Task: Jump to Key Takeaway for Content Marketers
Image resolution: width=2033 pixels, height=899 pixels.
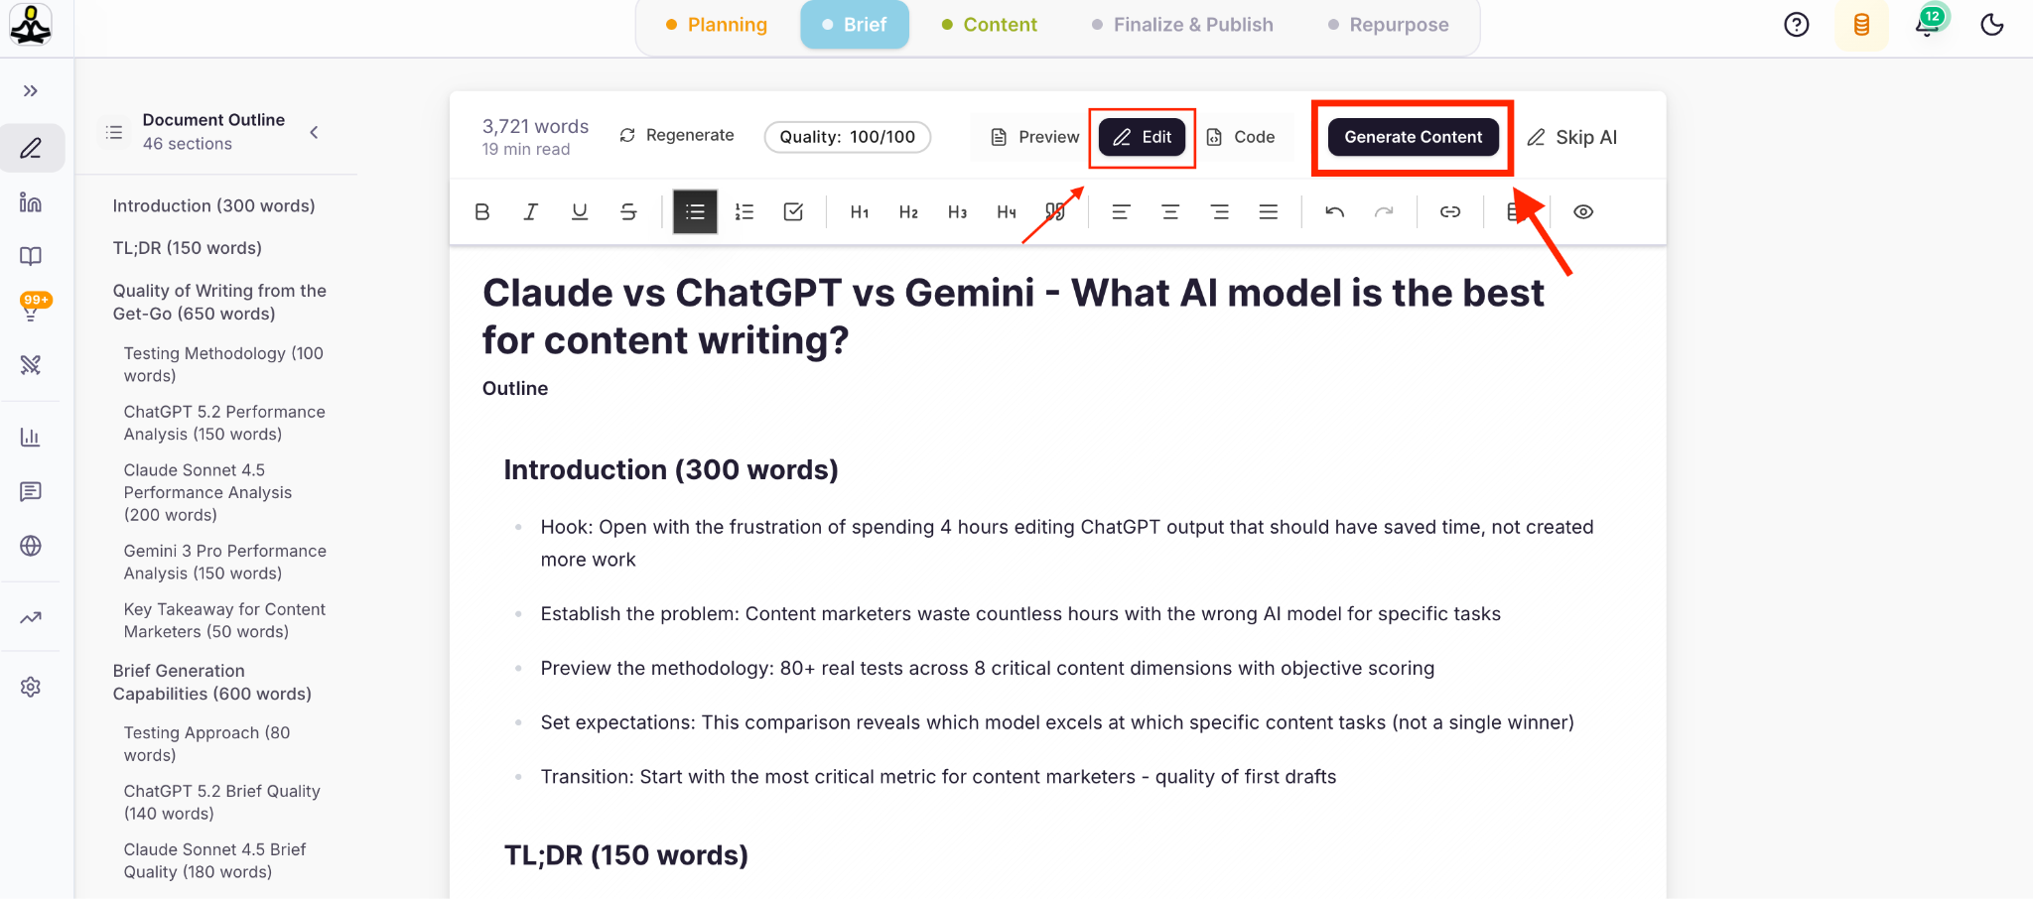Action: [x=224, y=620]
